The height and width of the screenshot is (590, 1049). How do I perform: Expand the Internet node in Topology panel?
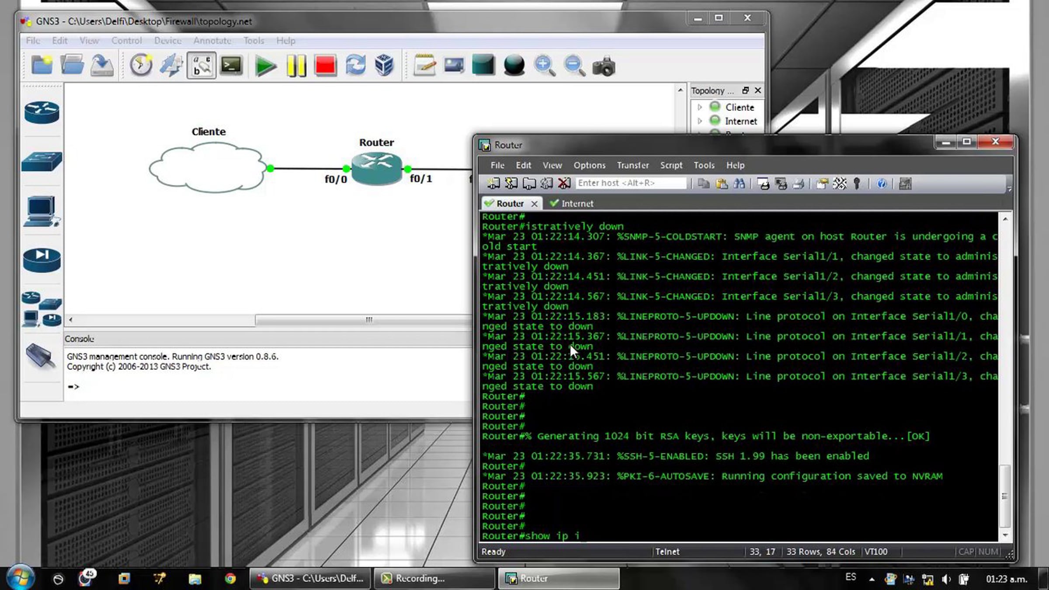(700, 121)
